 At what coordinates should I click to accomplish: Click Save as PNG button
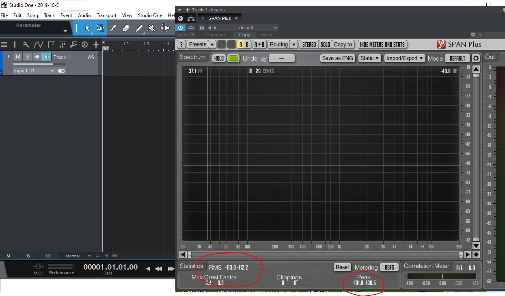337,58
